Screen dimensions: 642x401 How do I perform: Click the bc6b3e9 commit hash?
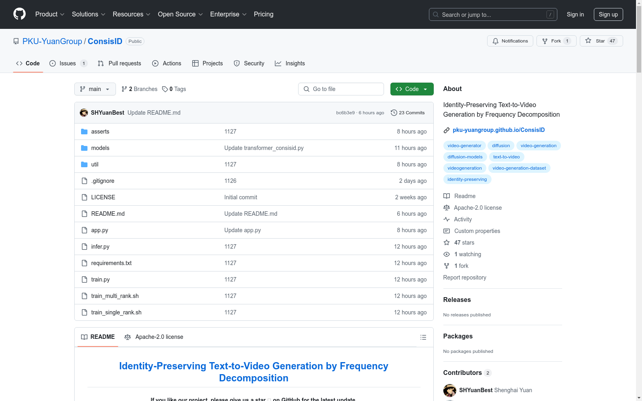(x=345, y=113)
